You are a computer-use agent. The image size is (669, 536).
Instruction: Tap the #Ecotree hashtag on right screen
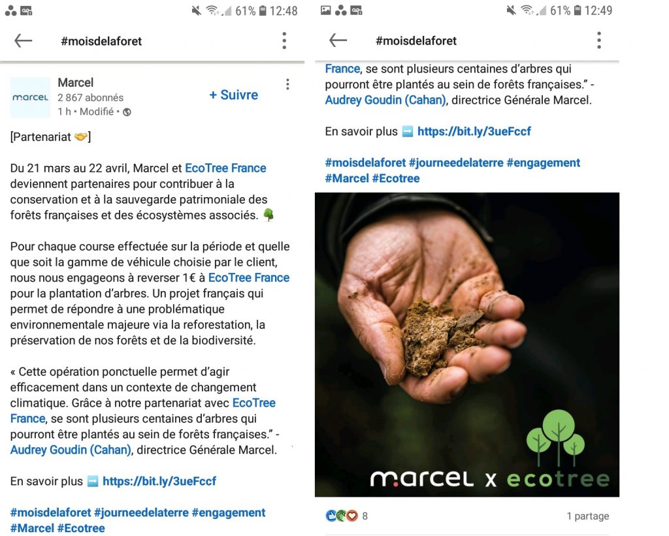(396, 178)
